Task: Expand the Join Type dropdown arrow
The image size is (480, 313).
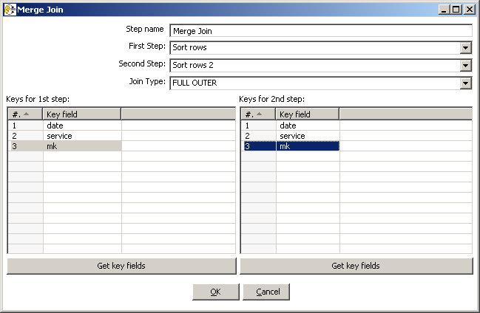Action: 466,83
